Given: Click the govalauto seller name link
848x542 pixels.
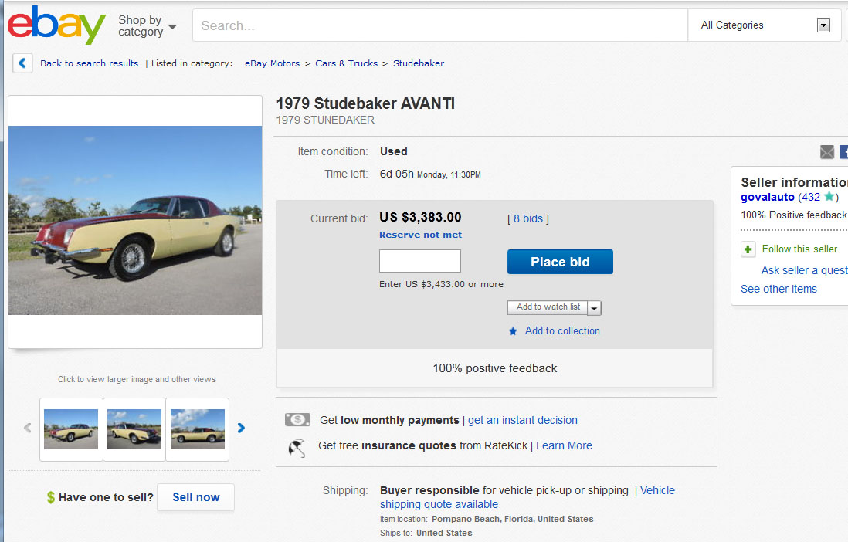Looking at the screenshot, I should click(x=767, y=197).
